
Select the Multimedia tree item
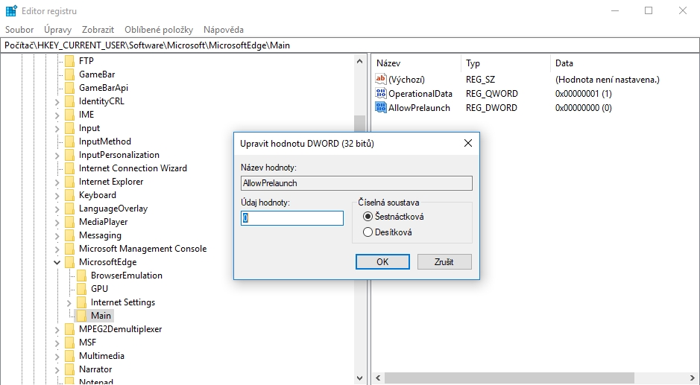pyautogui.click(x=101, y=355)
